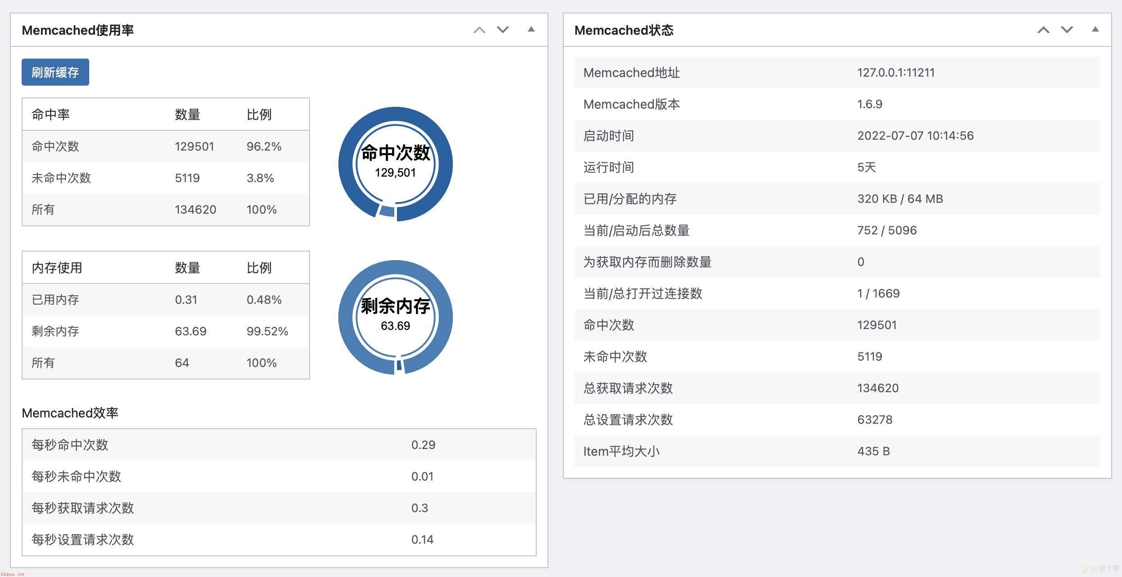Click the 命中率 table header
Viewport: 1122px width, 577px height.
50,114
